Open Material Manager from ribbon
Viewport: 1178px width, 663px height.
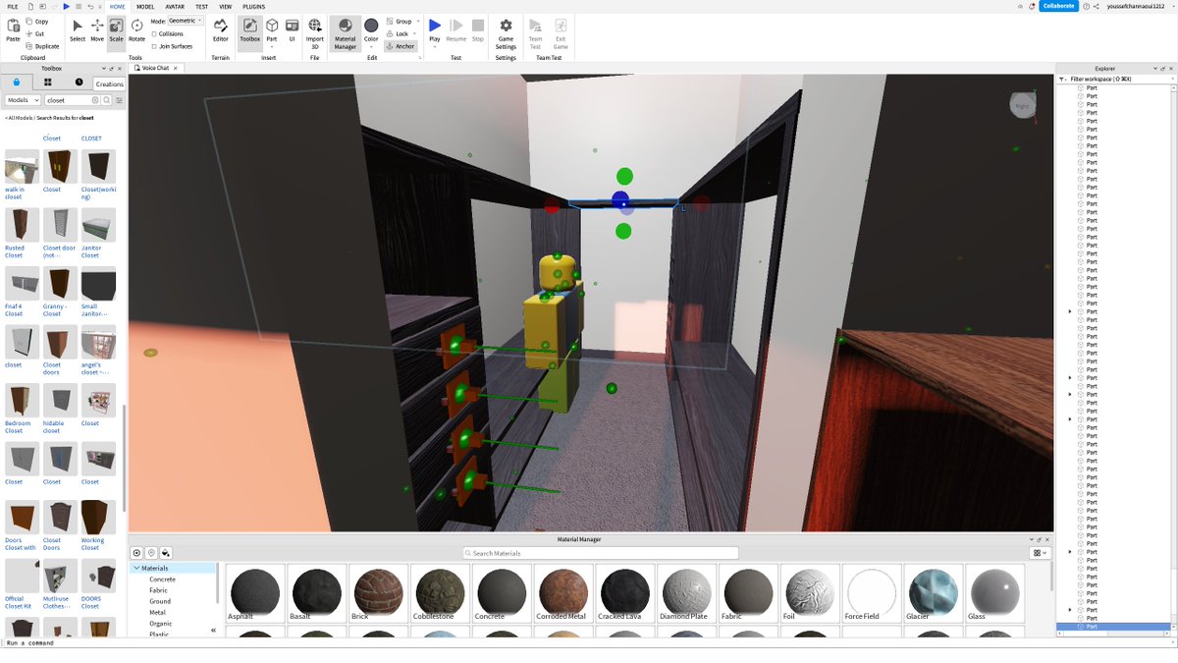345,32
